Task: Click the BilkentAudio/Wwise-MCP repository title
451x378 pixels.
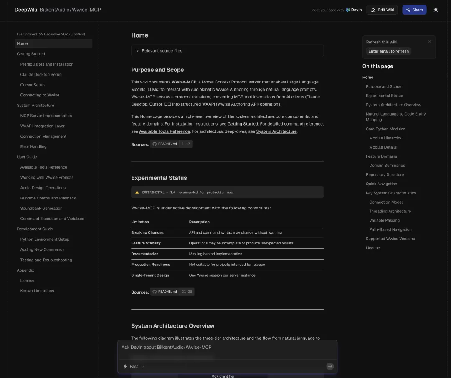Action: (70, 10)
